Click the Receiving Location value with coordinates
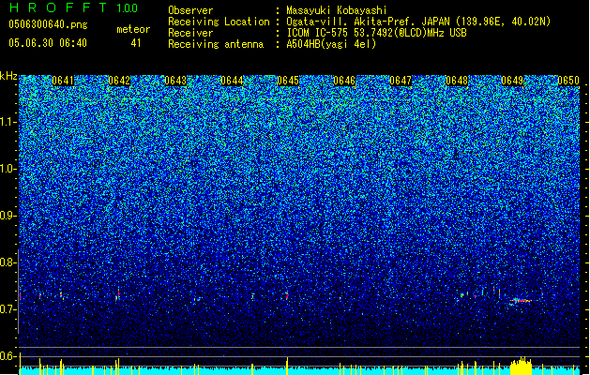The height and width of the screenshot is (375, 590). (418, 22)
